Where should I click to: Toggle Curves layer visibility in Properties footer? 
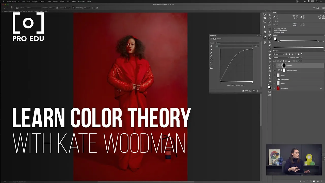coord(254,91)
